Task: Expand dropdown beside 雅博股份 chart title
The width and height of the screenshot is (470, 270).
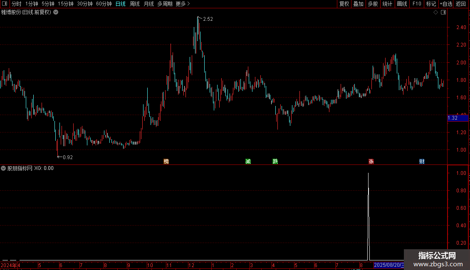Action: [x=56, y=12]
